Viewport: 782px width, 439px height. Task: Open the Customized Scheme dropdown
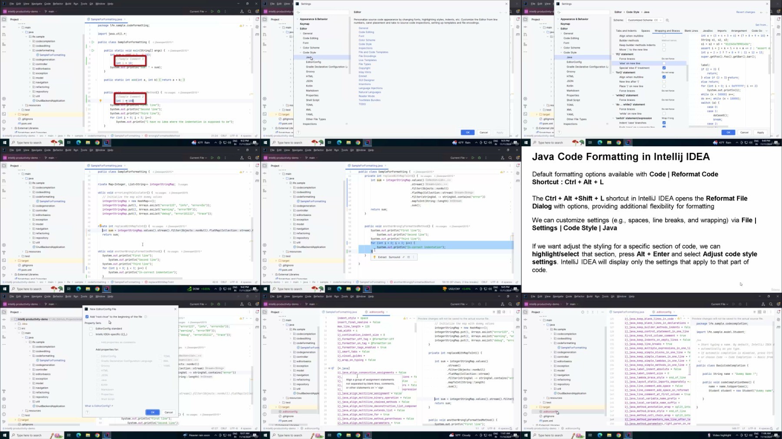pyautogui.click(x=644, y=20)
